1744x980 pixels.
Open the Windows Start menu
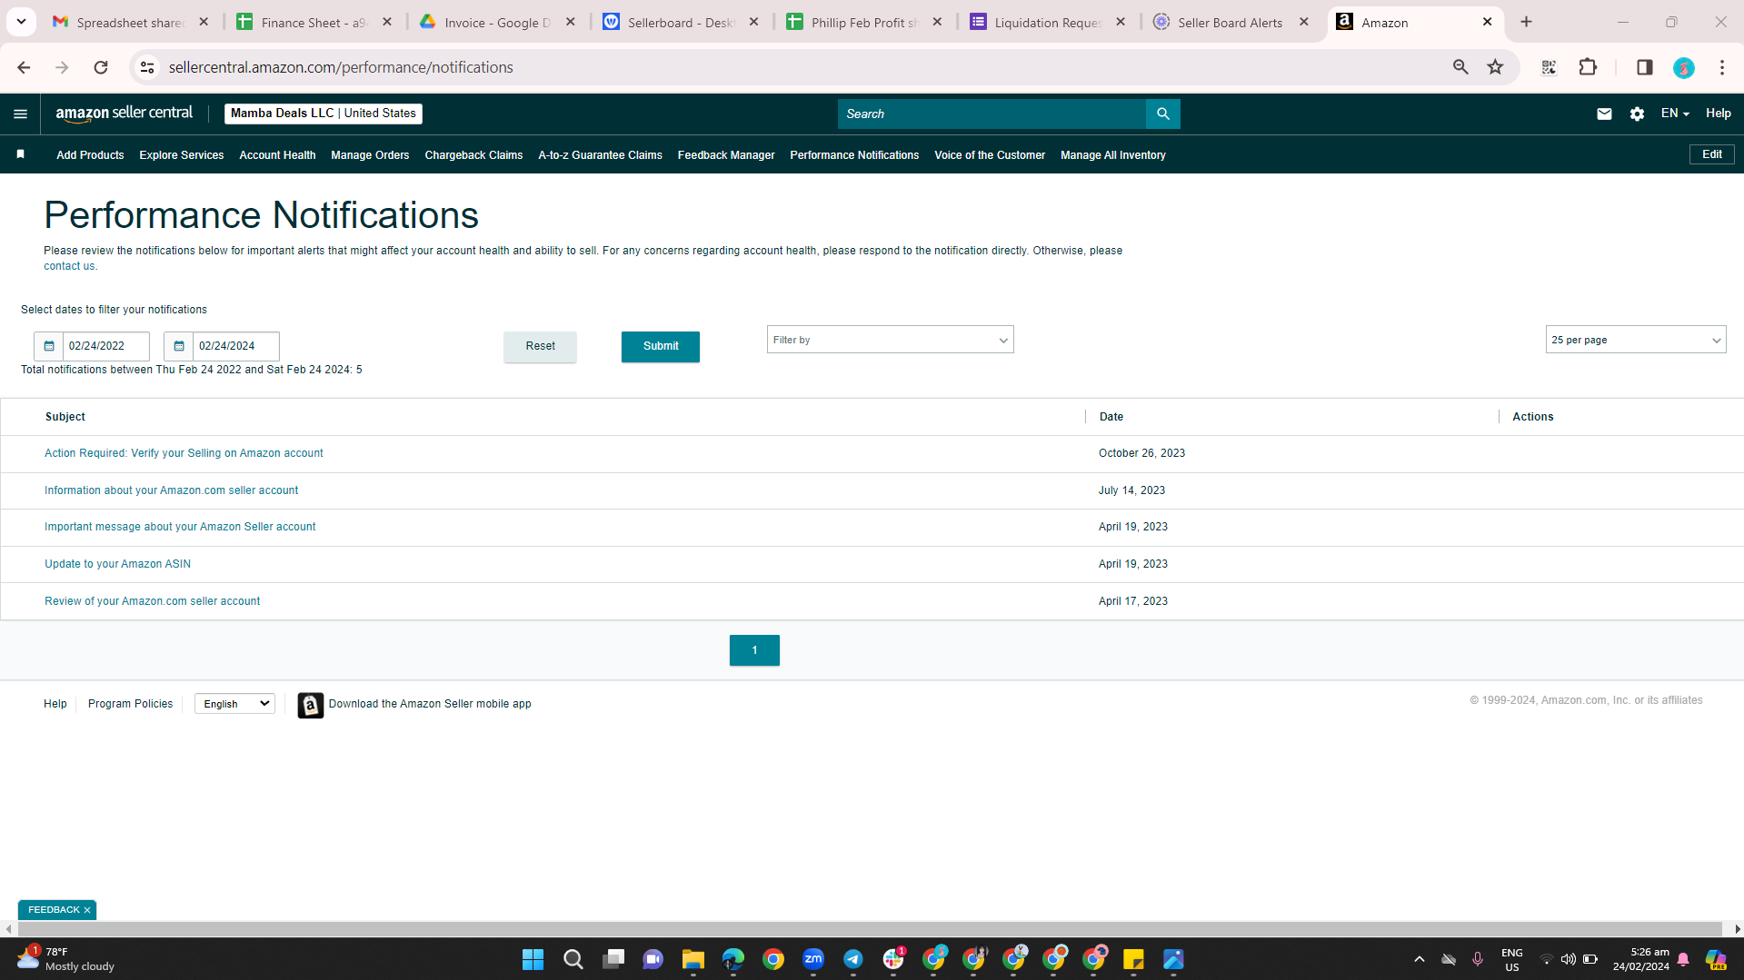point(533,959)
